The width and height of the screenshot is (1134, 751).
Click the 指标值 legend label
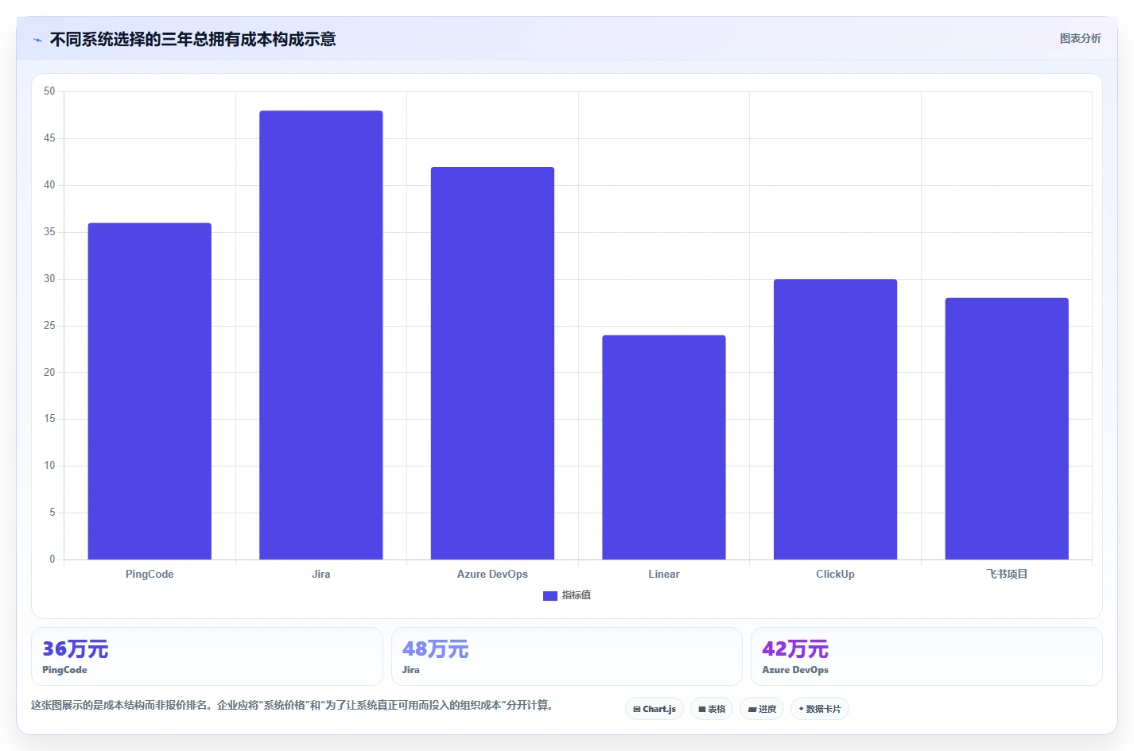pyautogui.click(x=577, y=595)
